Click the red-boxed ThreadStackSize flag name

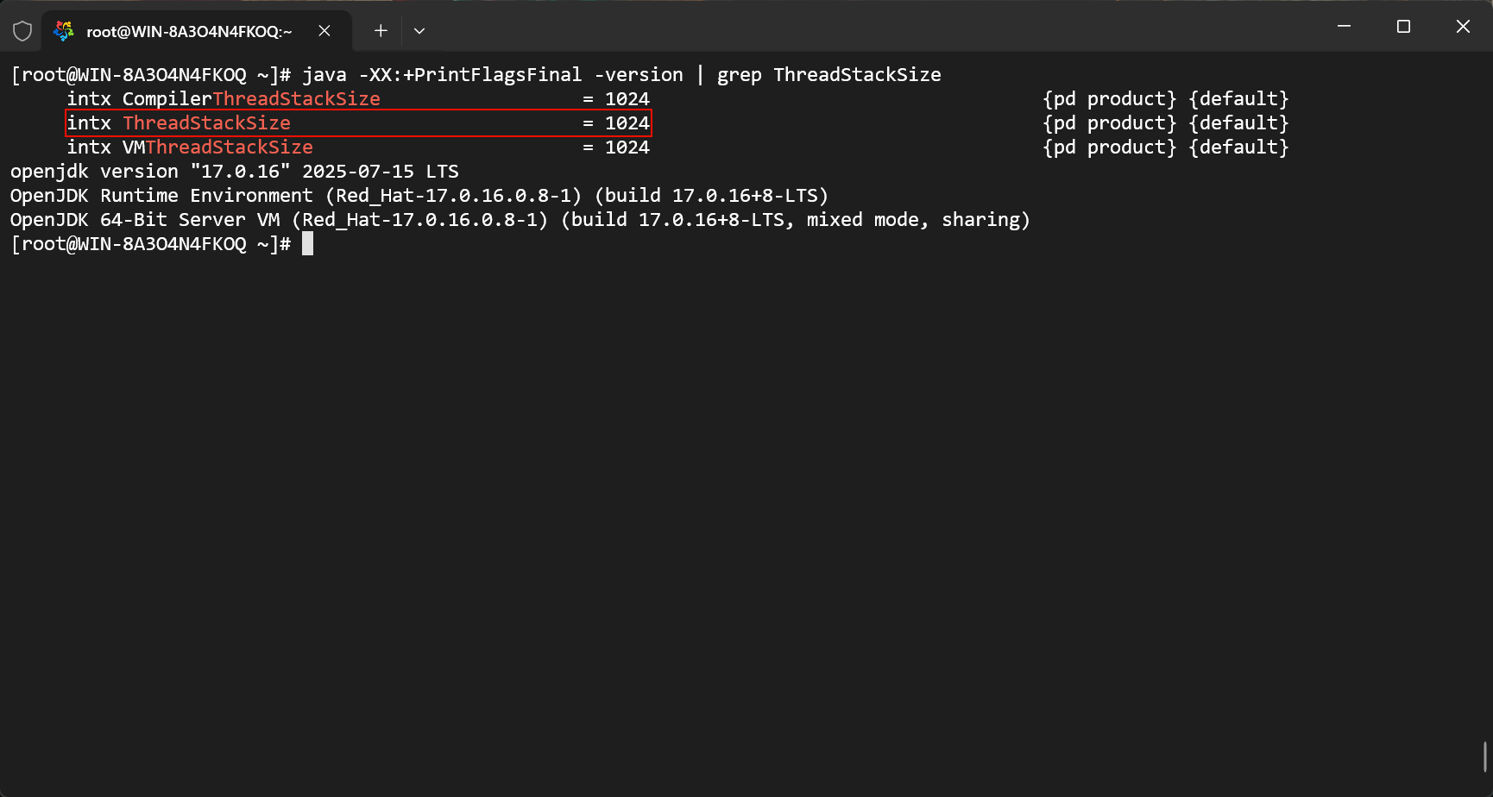(206, 123)
